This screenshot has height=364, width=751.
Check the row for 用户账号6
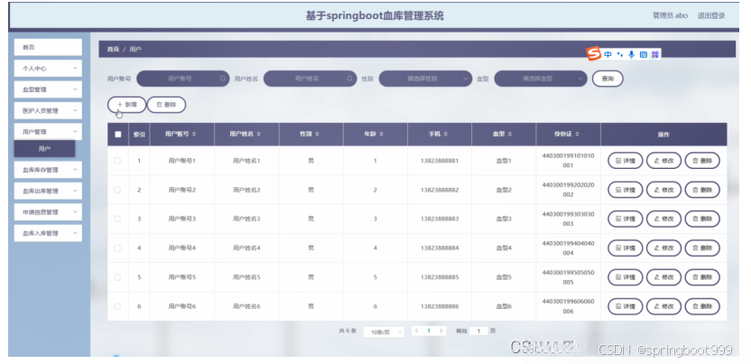point(117,306)
